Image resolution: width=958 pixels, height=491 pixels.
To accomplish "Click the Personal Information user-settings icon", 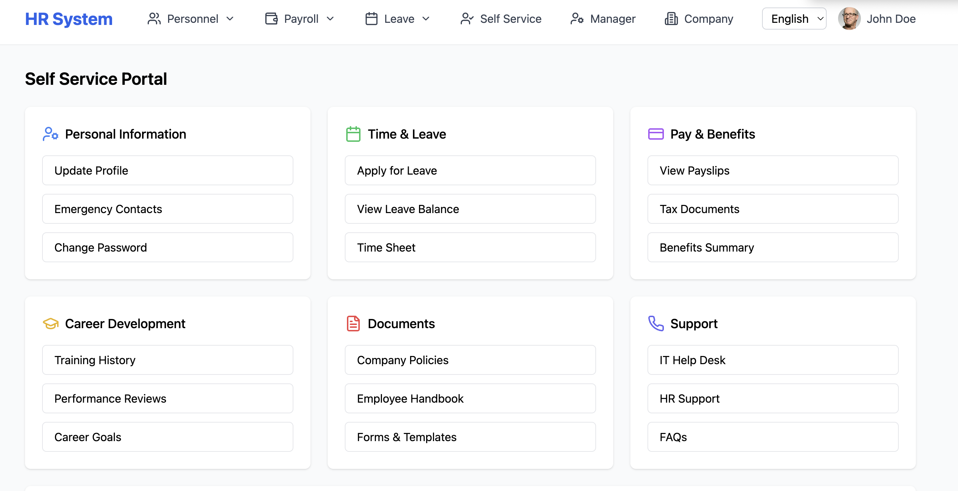I will pos(51,134).
